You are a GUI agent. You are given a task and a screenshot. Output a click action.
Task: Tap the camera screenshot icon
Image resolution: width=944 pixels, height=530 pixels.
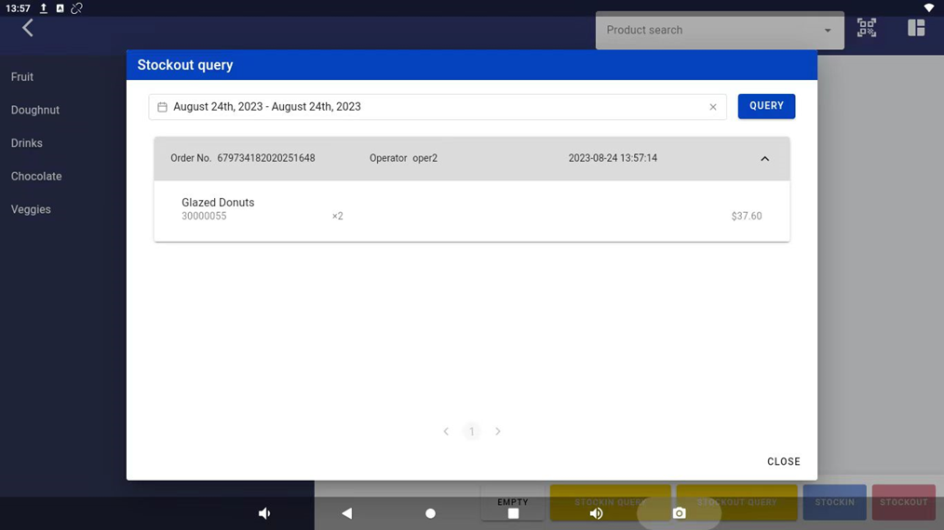679,513
